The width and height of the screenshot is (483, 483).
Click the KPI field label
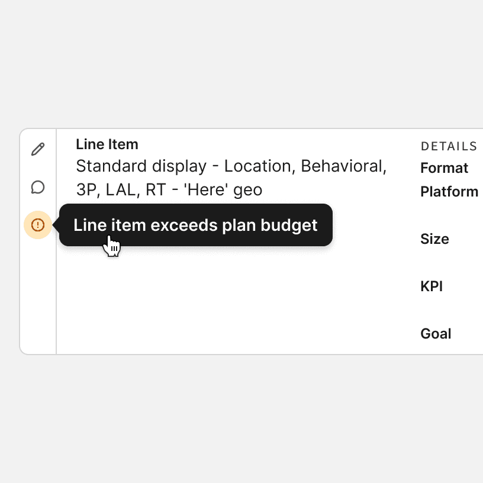tap(432, 286)
